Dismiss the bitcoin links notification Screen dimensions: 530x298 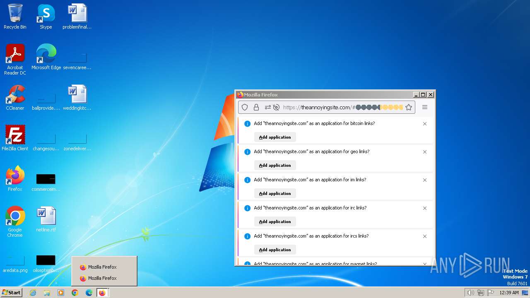pyautogui.click(x=424, y=124)
